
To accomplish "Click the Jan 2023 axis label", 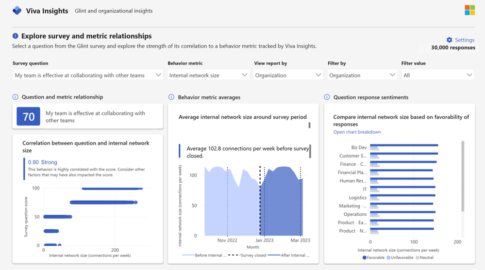I will [264, 240].
